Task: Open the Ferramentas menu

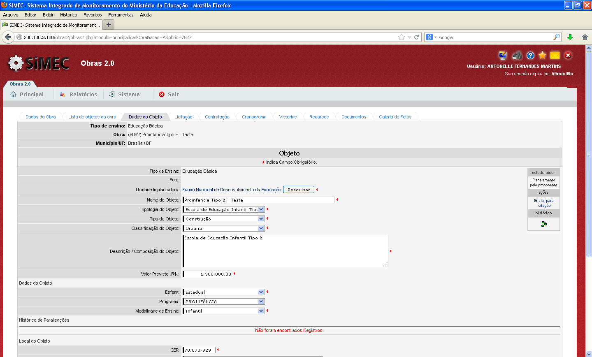Action: [x=121, y=15]
